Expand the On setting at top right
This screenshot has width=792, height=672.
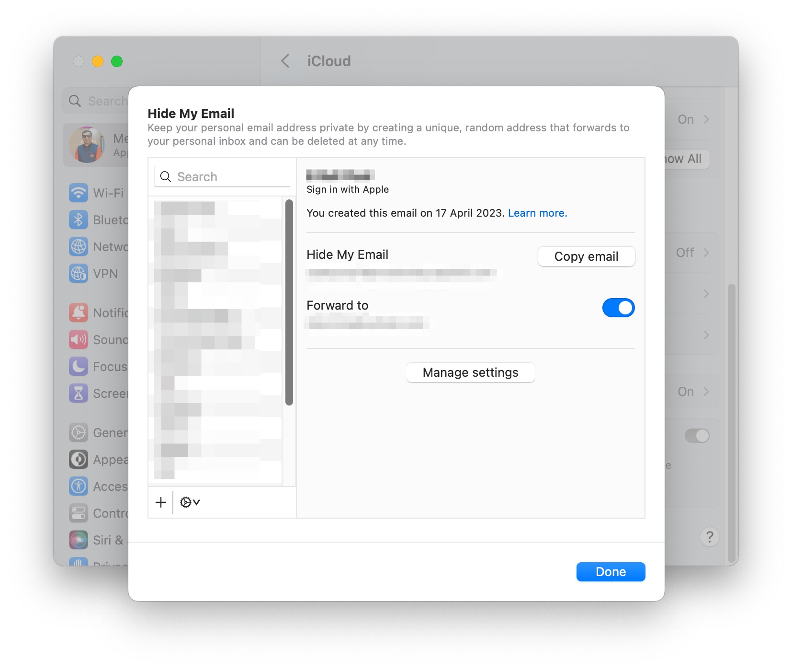pos(693,119)
